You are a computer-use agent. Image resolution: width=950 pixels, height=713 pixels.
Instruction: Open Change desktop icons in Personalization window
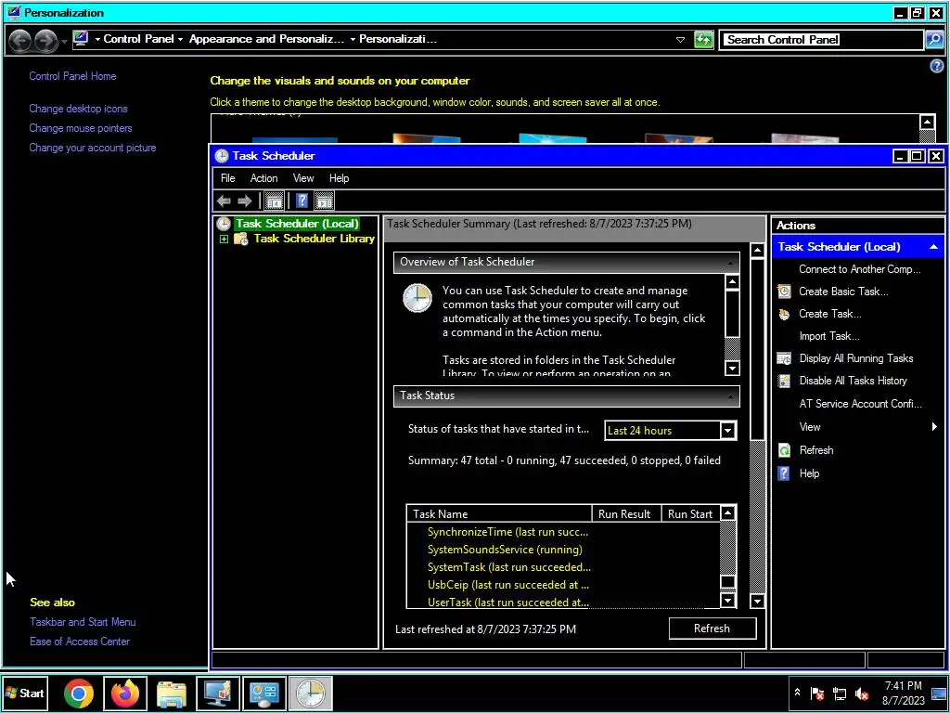tap(78, 109)
